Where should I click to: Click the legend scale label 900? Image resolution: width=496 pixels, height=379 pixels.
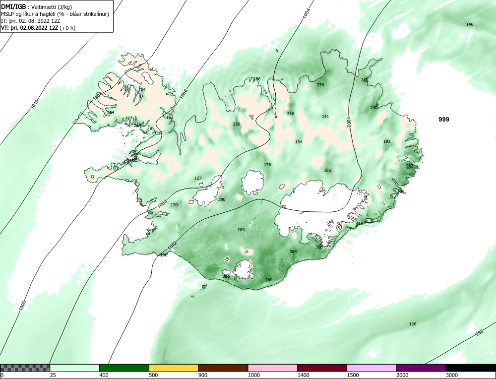202,375
